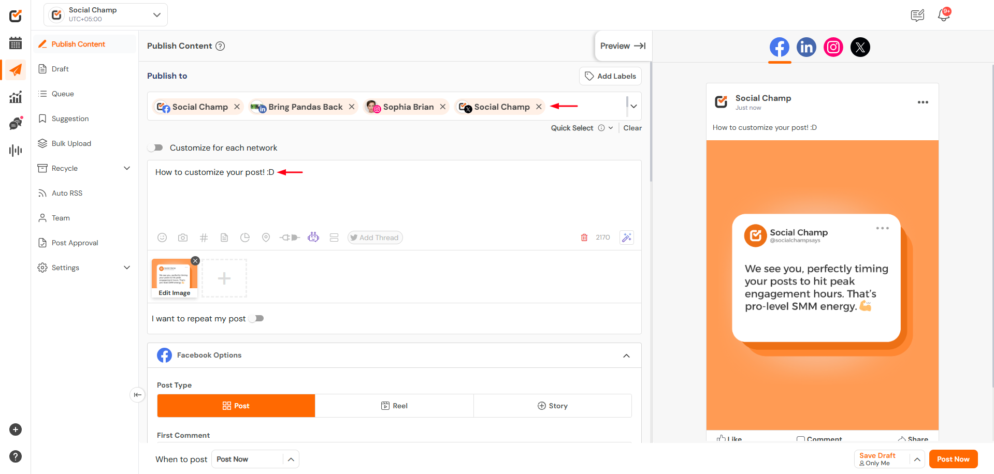The height and width of the screenshot is (474, 994).
Task: Expand the Publish to accounts dropdown
Action: tap(633, 106)
